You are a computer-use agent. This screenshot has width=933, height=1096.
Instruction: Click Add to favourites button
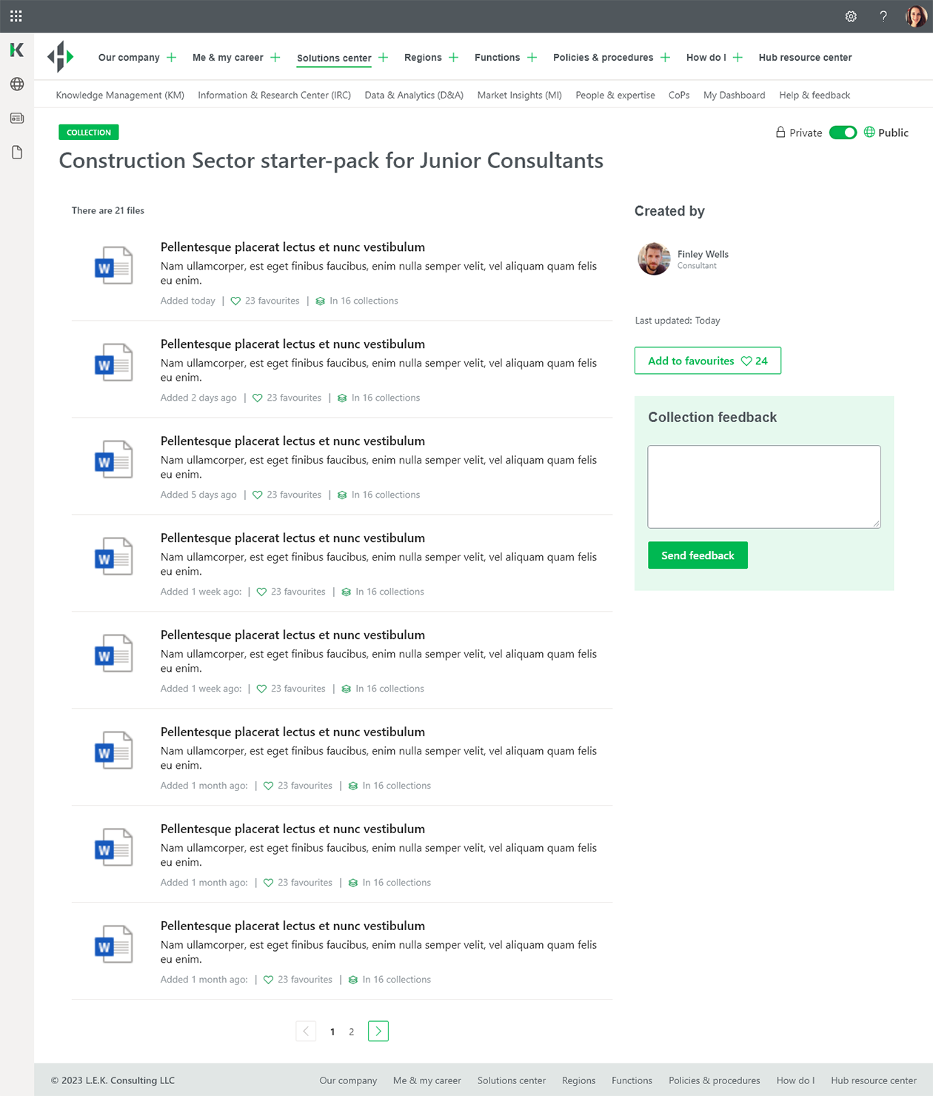coord(707,361)
